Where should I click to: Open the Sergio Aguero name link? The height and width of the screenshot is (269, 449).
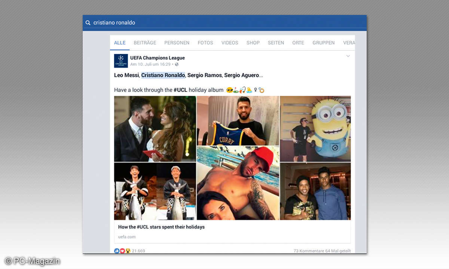click(x=241, y=75)
